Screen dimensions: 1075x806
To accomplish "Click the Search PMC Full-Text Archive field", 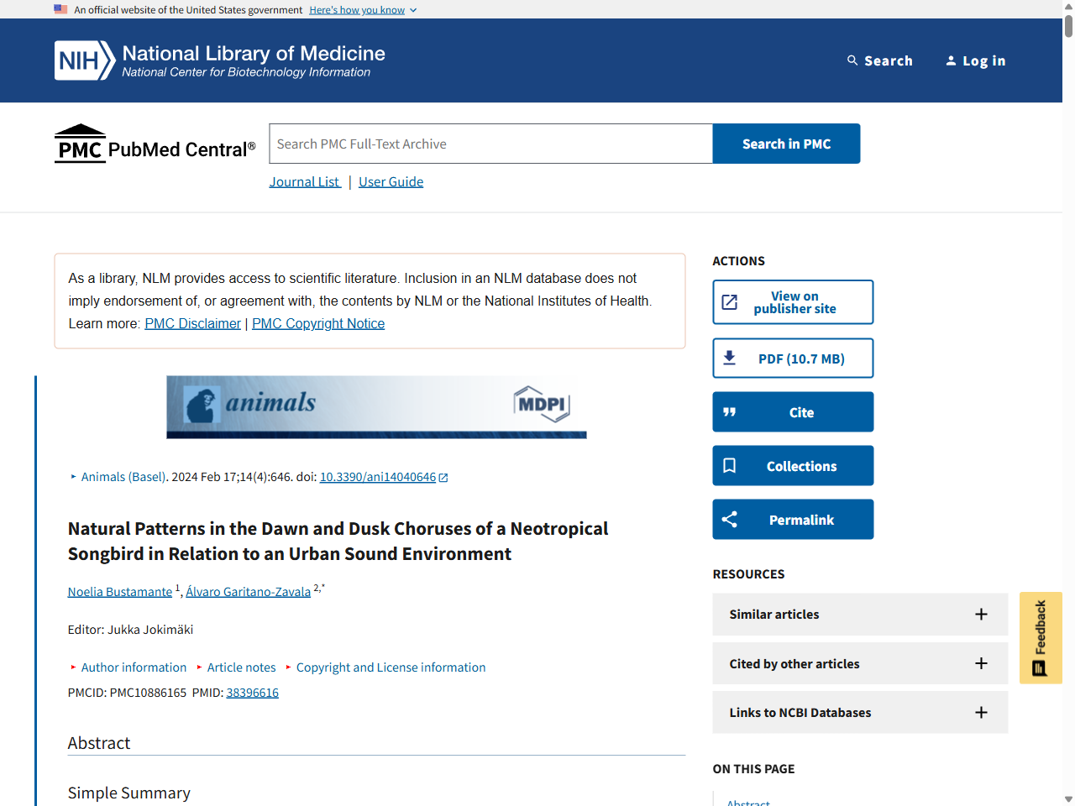I will (490, 144).
